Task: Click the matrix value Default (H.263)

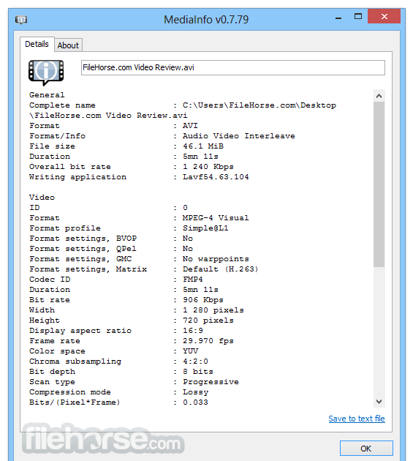Action: [x=220, y=269]
